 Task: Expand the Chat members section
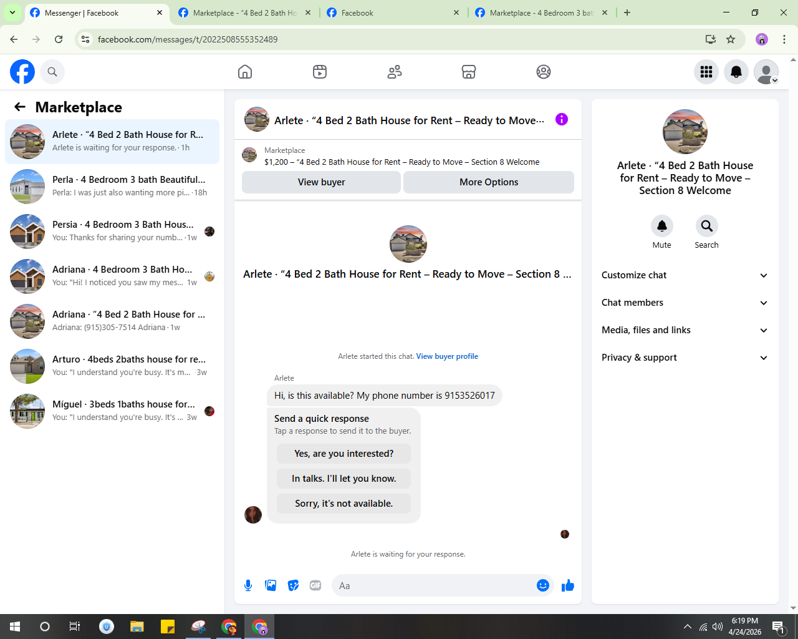[685, 303]
